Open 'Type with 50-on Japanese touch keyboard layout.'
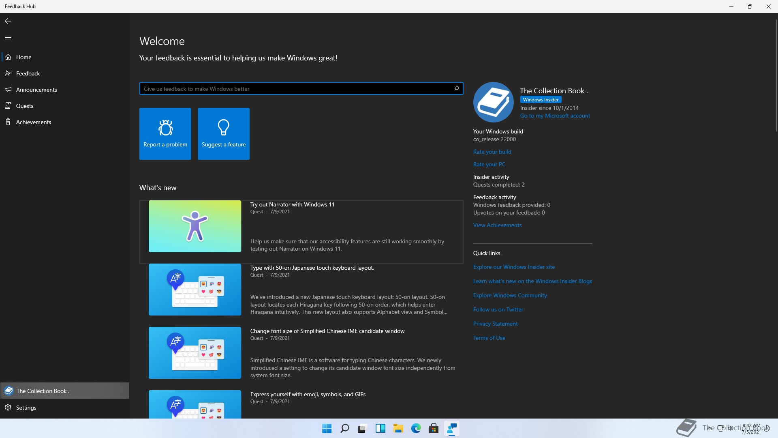 coord(312,268)
